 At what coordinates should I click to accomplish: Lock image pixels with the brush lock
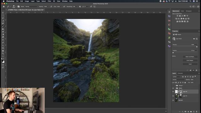tap(178, 83)
